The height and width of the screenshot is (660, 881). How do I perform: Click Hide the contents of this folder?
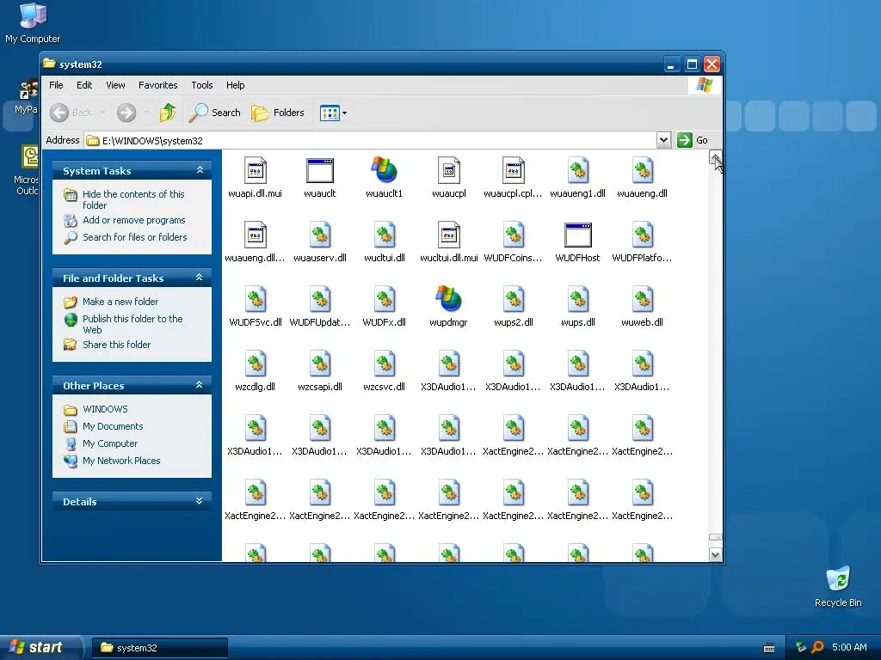(133, 199)
